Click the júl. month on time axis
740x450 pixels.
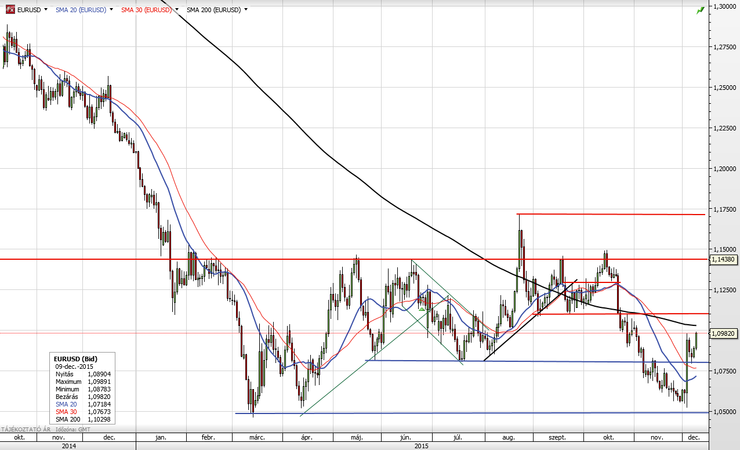tap(458, 438)
